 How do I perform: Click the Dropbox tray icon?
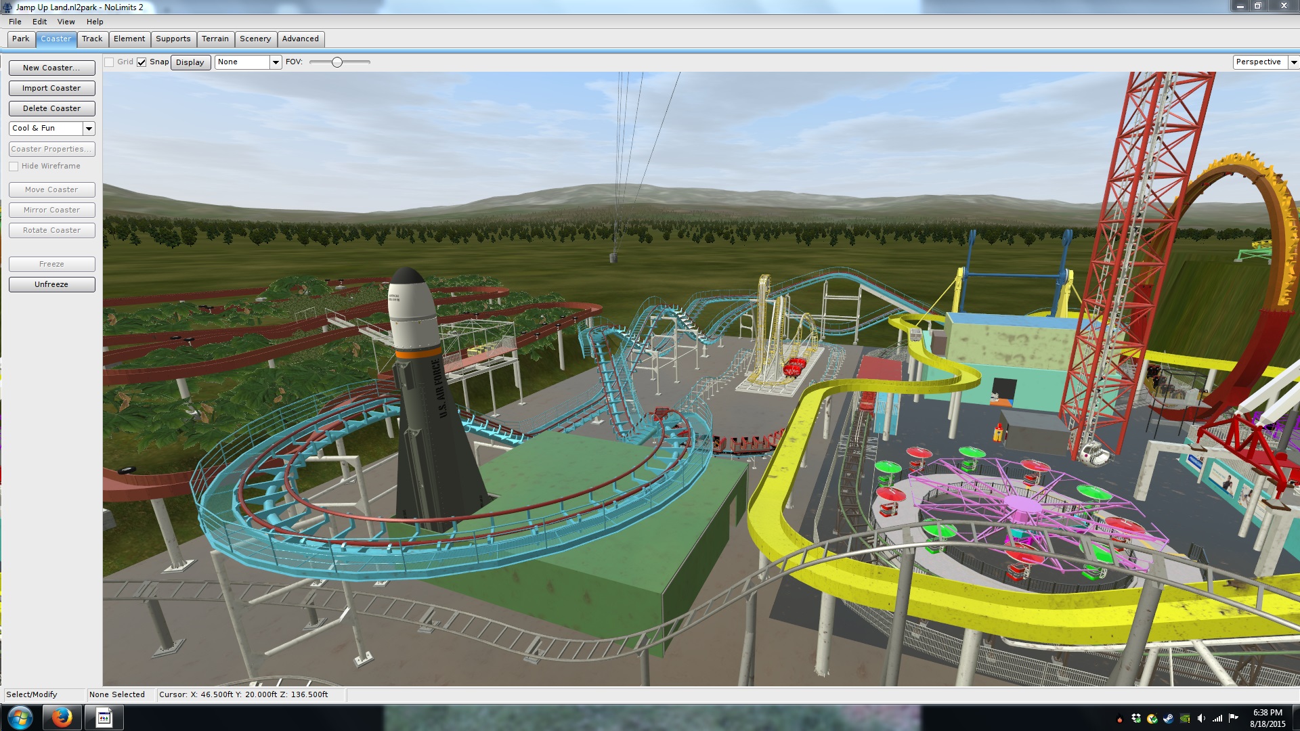point(1136,718)
